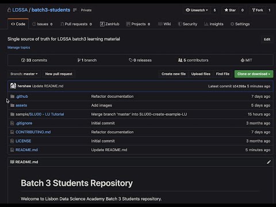Viewport: 276px width, 207px height.
Task: Open the SLU00 - LU Tutorial folder
Action: point(47,114)
